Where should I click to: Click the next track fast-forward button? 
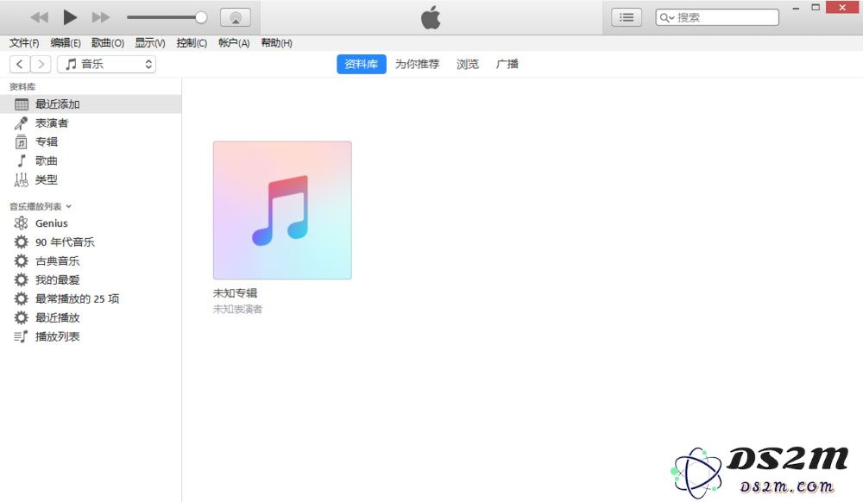(x=101, y=17)
